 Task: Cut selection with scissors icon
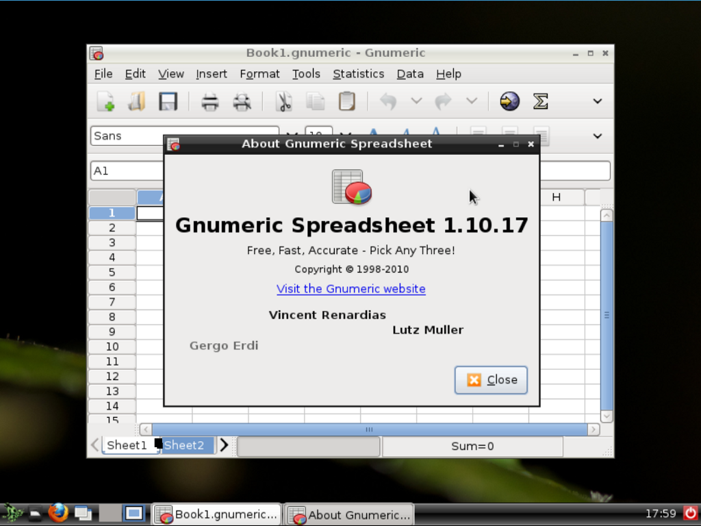(x=283, y=101)
